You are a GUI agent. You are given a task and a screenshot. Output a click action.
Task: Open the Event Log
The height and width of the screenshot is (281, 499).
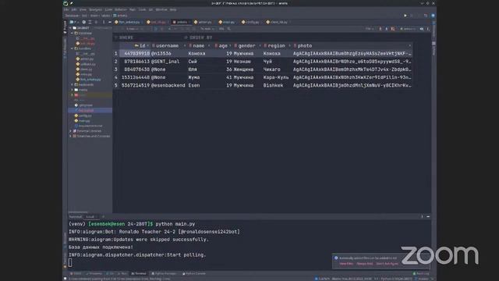pyautogui.click(x=421, y=273)
